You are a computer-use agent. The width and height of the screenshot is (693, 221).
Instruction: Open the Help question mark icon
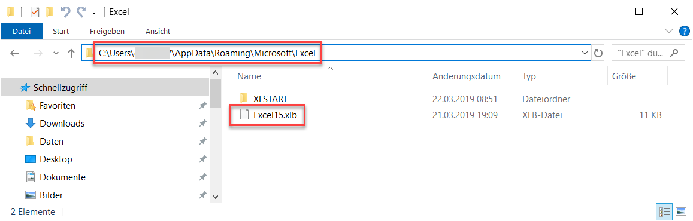point(683,31)
